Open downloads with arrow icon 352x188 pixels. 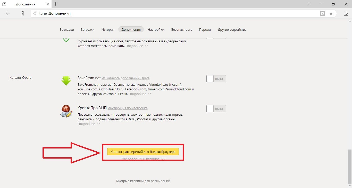346,13
